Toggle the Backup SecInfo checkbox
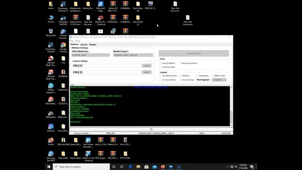This screenshot has height=170, width=302. (180, 63)
